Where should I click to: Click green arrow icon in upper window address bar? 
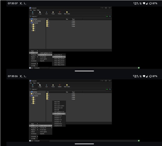pyautogui.click(x=107, y=16)
